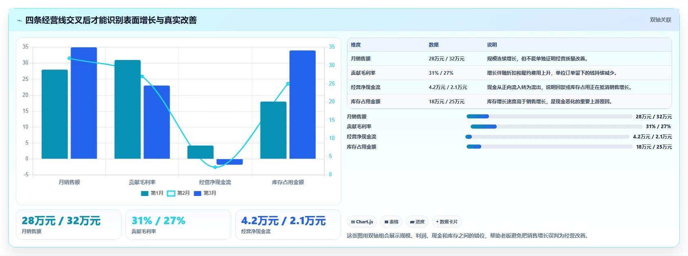
Task: Click the 数据卡片 tag
Action: coord(447,222)
